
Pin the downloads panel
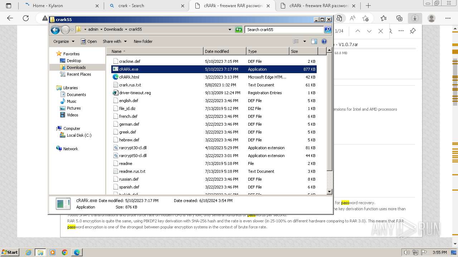coord(413,31)
